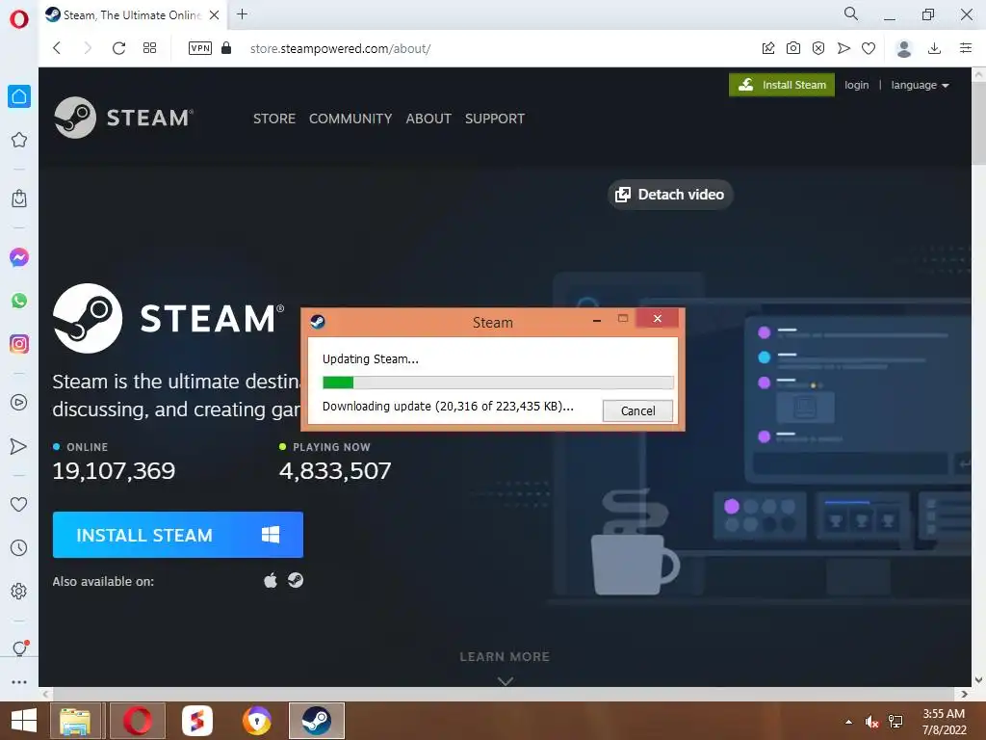This screenshot has height=740, width=986.
Task: Open the ABOUT menu item
Action: (x=428, y=119)
